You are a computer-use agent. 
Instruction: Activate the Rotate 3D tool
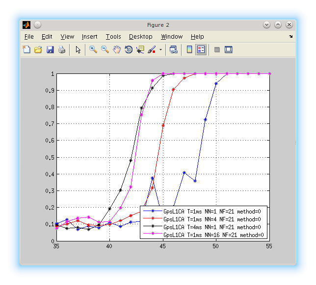pos(129,49)
